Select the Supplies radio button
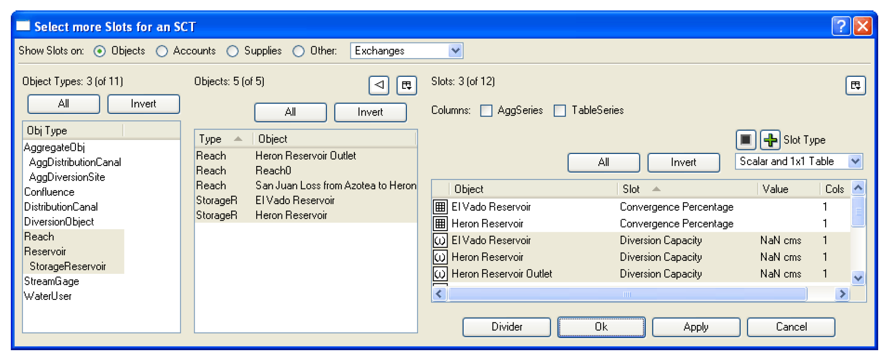Viewport: 889px width, 361px height. point(232,51)
